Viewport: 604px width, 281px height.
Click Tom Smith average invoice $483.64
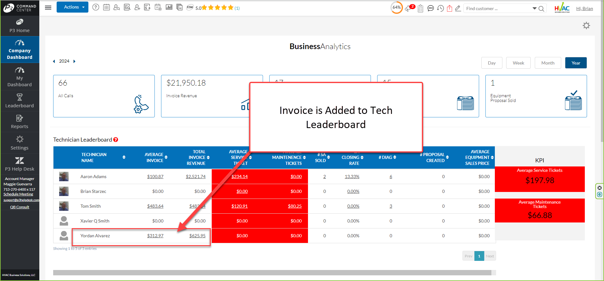(x=155, y=206)
